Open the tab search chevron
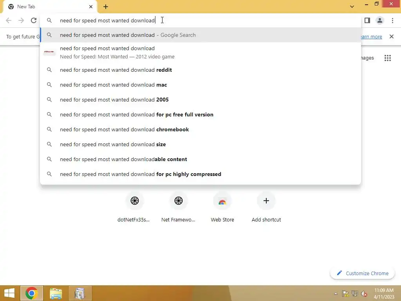Image resolution: width=401 pixels, height=301 pixels. click(x=352, y=7)
